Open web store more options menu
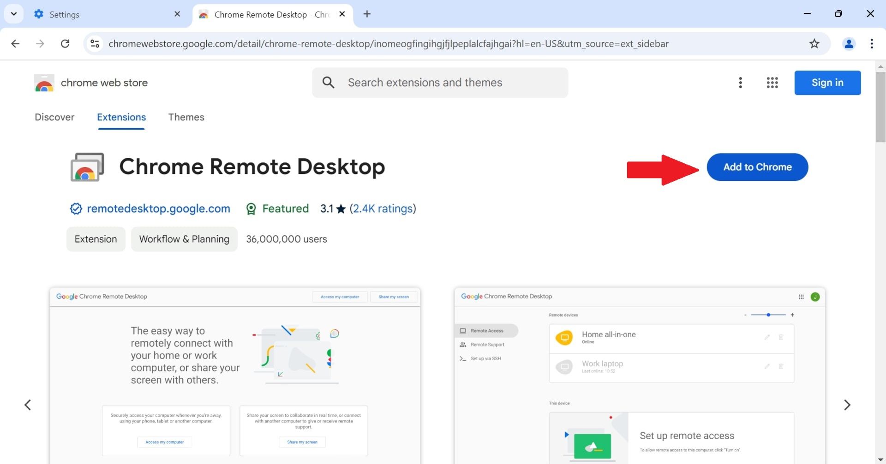Image resolution: width=886 pixels, height=464 pixels. [741, 83]
